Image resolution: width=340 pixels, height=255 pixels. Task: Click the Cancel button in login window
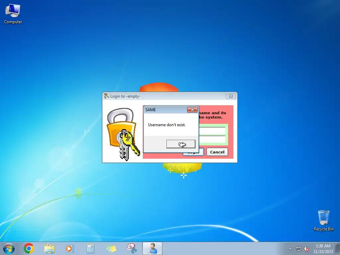point(217,152)
